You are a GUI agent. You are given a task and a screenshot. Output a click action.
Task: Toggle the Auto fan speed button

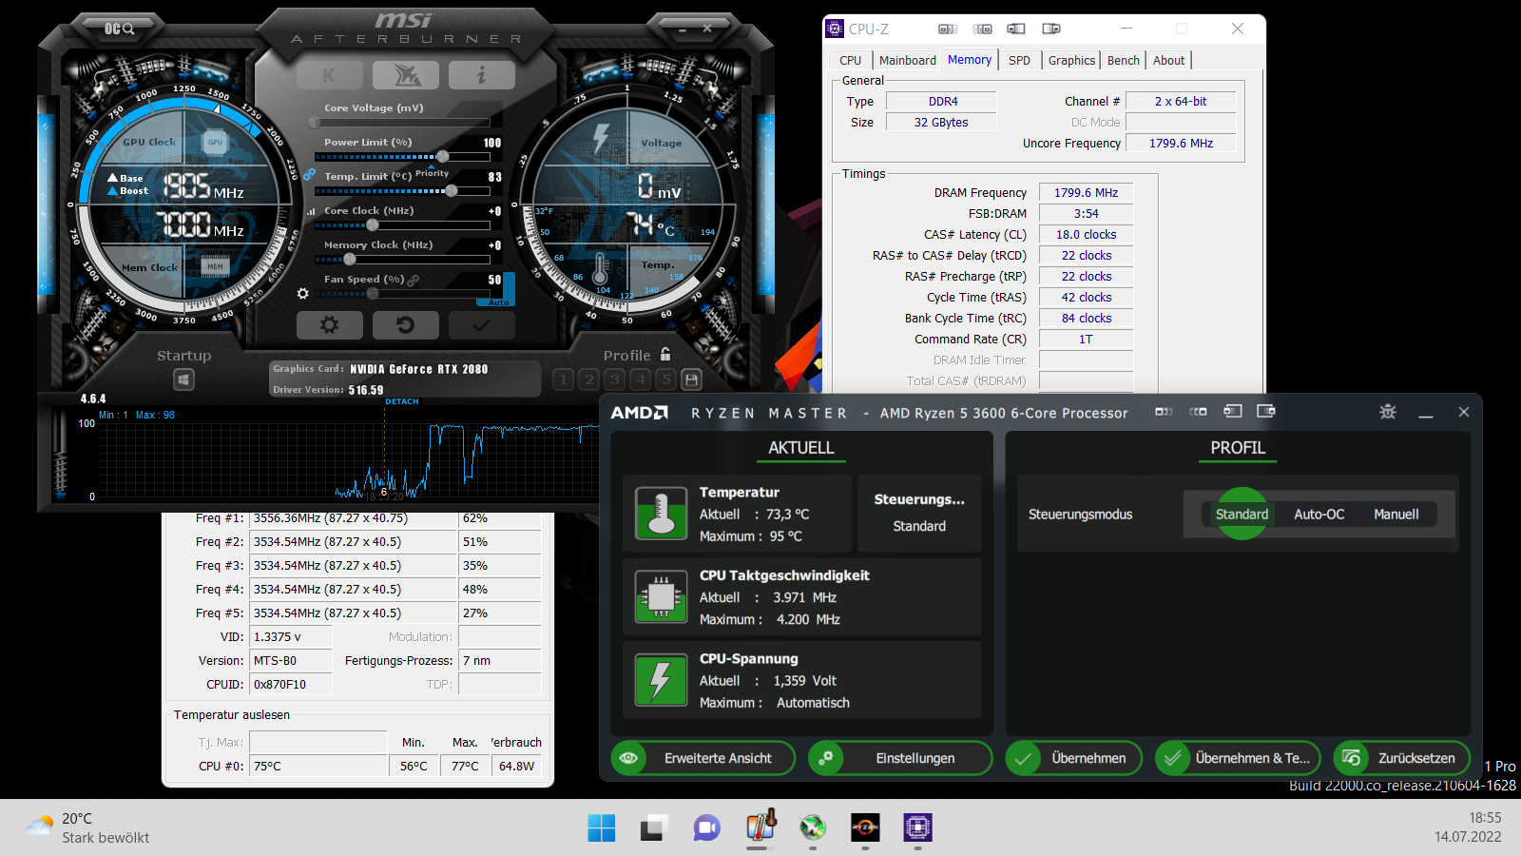coord(499,302)
